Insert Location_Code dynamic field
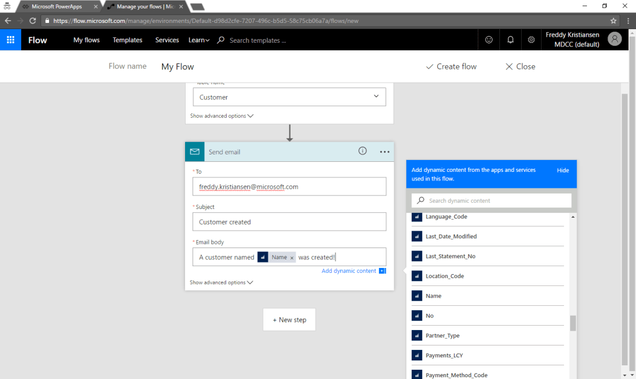This screenshot has width=636, height=379. click(x=488, y=276)
